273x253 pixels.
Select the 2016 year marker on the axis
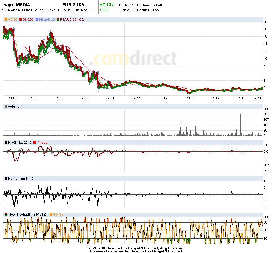(258, 98)
